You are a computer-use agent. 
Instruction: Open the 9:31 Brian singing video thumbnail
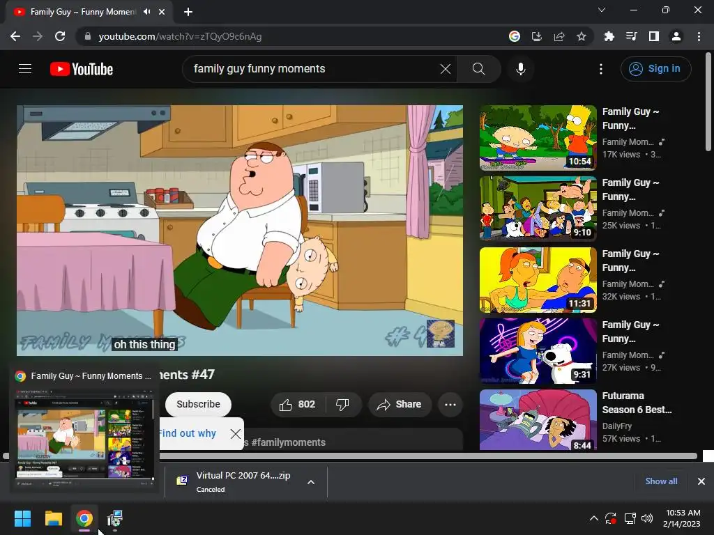click(x=538, y=351)
